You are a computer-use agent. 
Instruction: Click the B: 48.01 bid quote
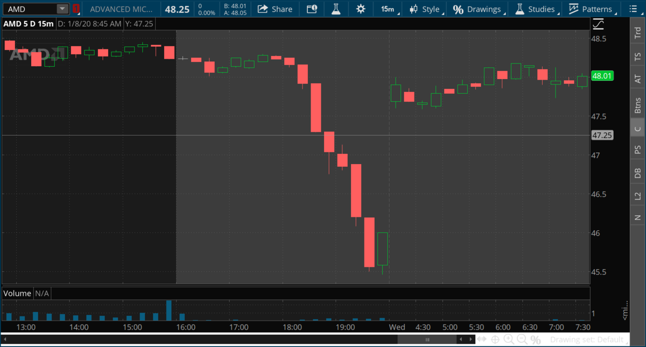click(x=235, y=6)
